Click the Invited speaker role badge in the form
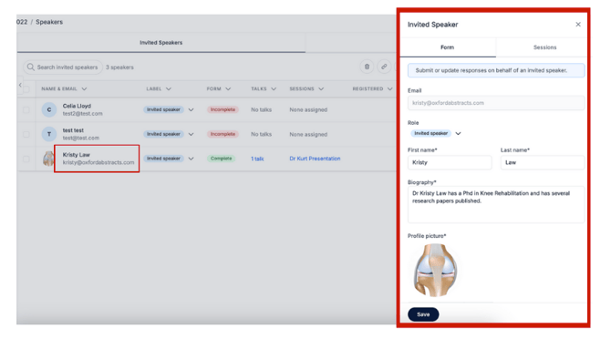 431,133
